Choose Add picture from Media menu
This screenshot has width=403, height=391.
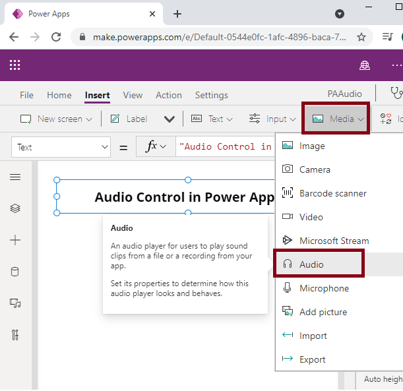(x=339, y=312)
